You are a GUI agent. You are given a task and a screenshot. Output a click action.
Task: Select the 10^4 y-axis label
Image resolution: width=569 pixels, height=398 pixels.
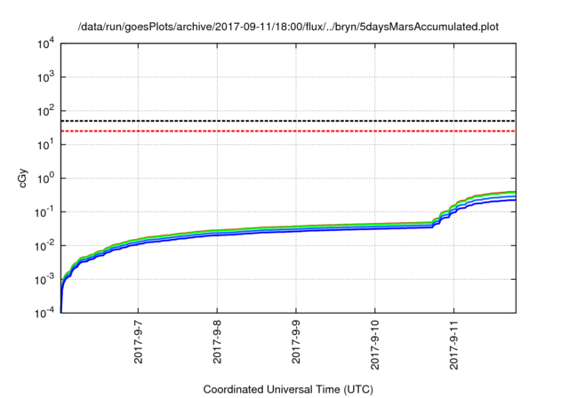pyautogui.click(x=45, y=44)
